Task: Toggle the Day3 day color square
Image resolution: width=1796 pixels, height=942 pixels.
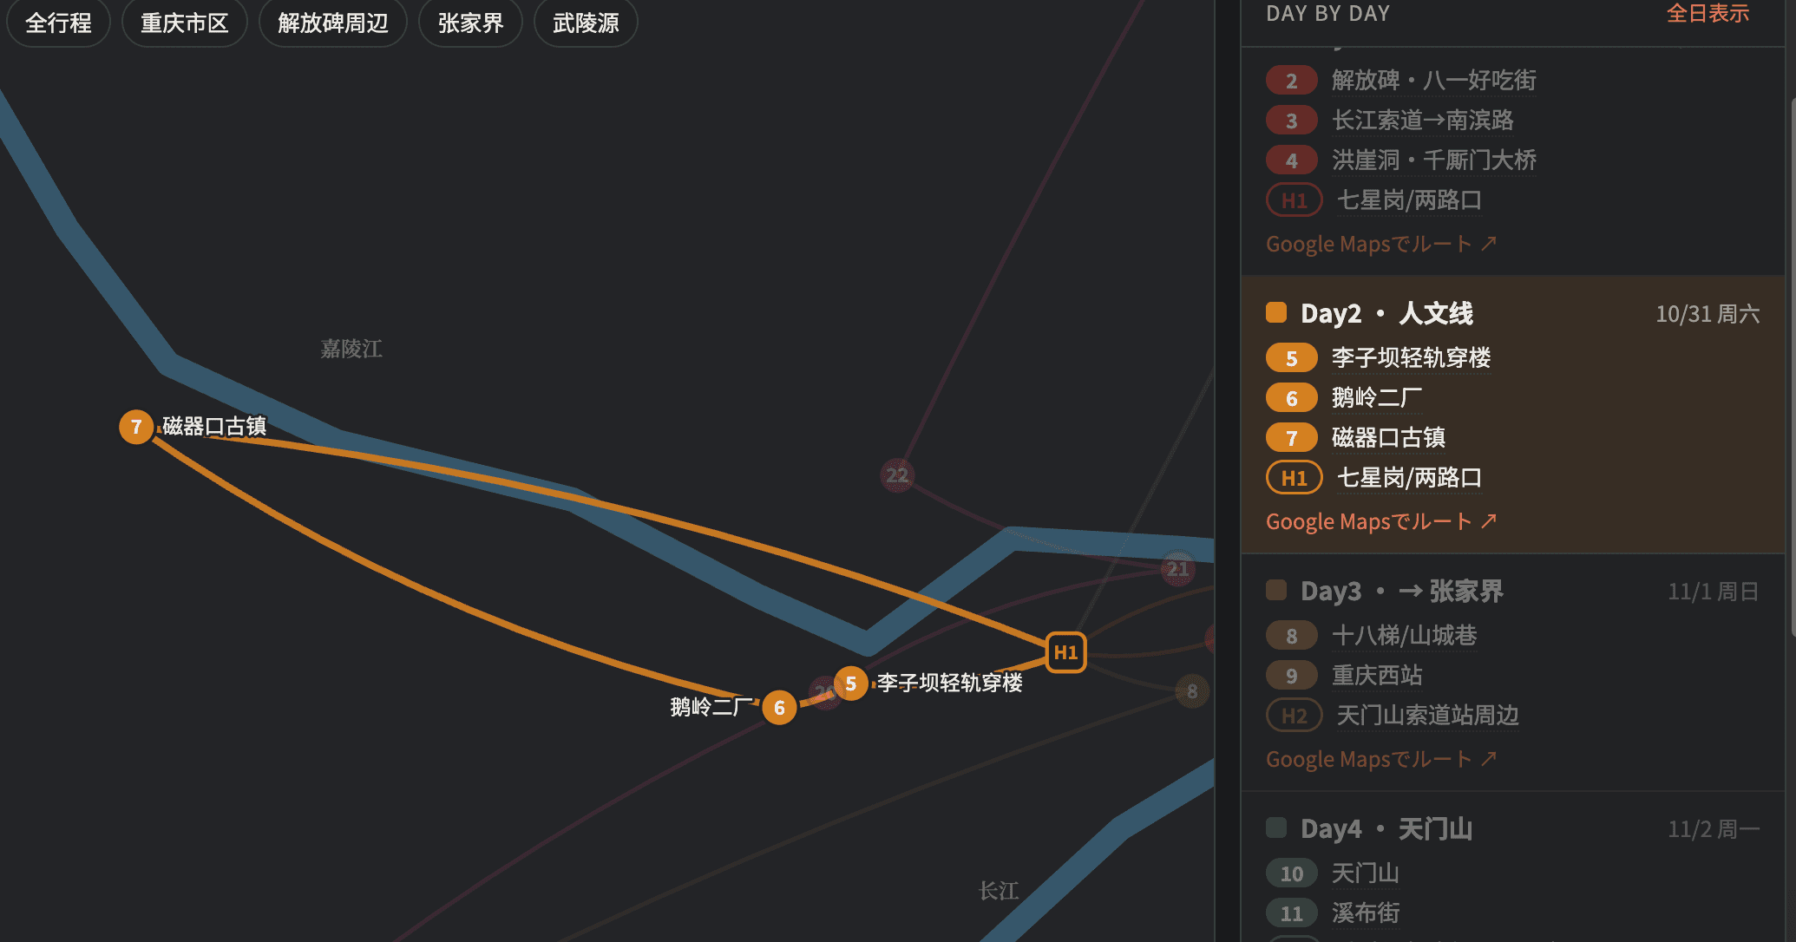Action: [x=1276, y=590]
